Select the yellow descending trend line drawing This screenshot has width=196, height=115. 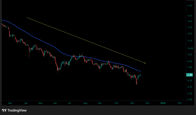tap(86, 40)
